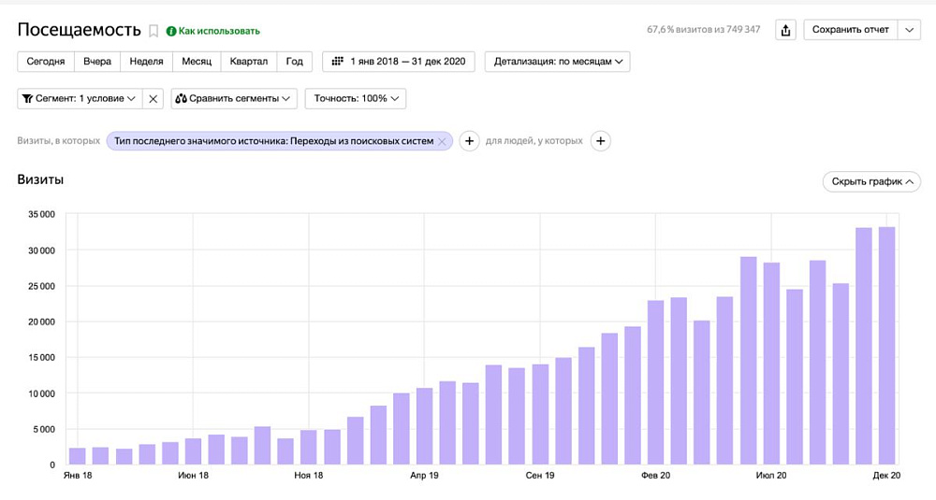Open Сравнить сегменты dropdown

[x=233, y=98]
